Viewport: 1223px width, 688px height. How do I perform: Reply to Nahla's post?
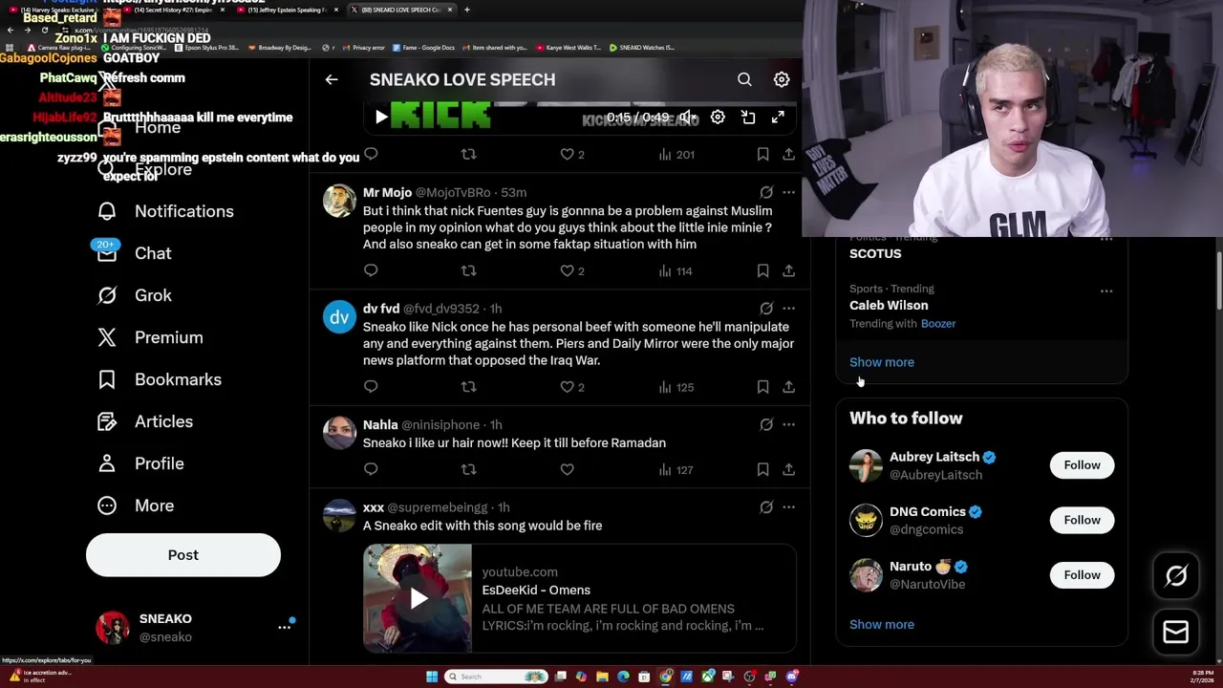[x=371, y=469]
